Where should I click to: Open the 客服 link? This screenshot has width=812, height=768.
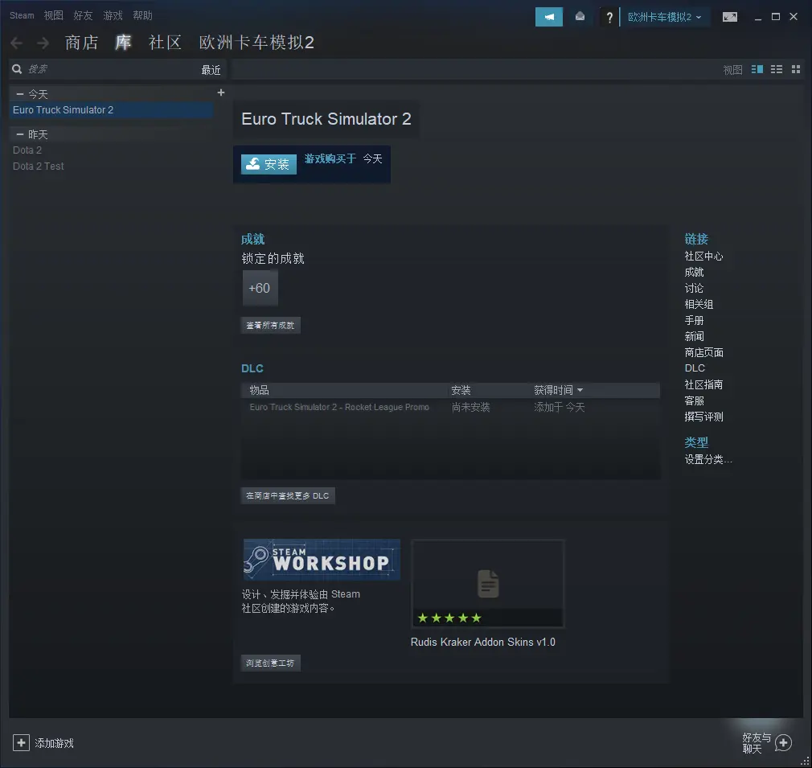pyautogui.click(x=694, y=400)
